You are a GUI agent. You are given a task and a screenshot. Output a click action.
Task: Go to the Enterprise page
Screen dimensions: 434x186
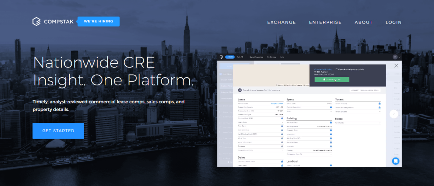point(325,22)
